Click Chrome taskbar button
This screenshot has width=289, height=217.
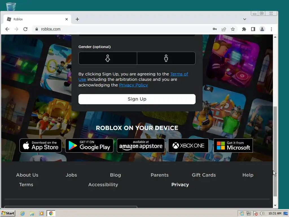tap(51, 214)
